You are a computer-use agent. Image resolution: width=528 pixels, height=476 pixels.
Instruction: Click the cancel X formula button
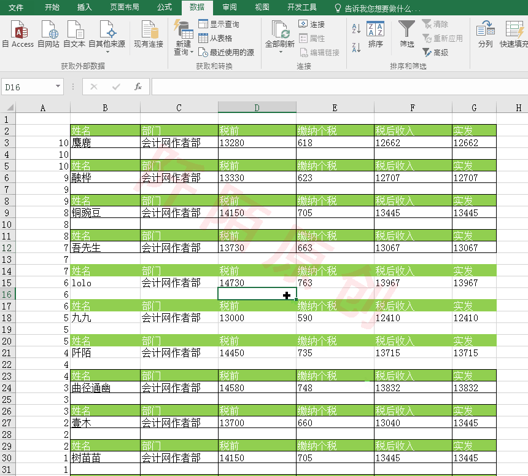coord(94,87)
